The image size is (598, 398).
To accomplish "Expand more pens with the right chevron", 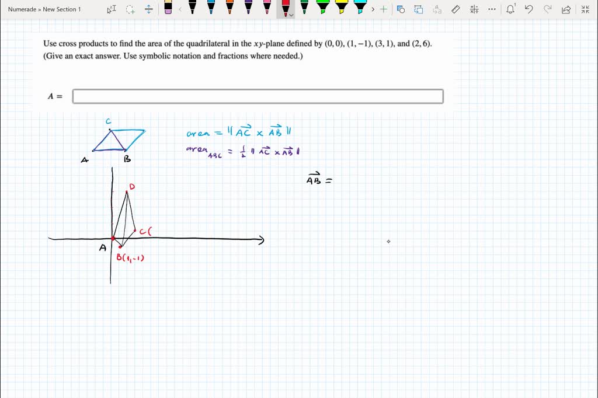I will pos(373,9).
